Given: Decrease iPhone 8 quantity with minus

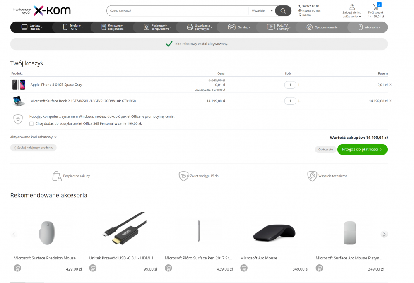Looking at the screenshot, I should tap(282, 85).
